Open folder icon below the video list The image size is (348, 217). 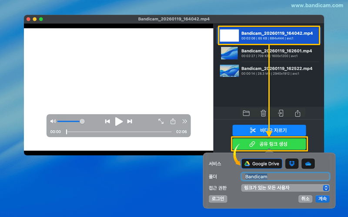point(246,113)
